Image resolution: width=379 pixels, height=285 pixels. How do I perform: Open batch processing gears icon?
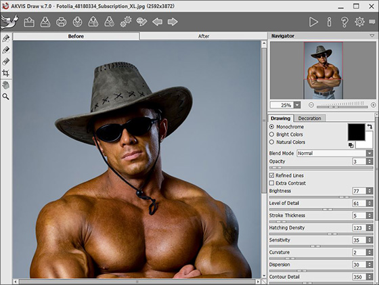pyautogui.click(x=126, y=22)
